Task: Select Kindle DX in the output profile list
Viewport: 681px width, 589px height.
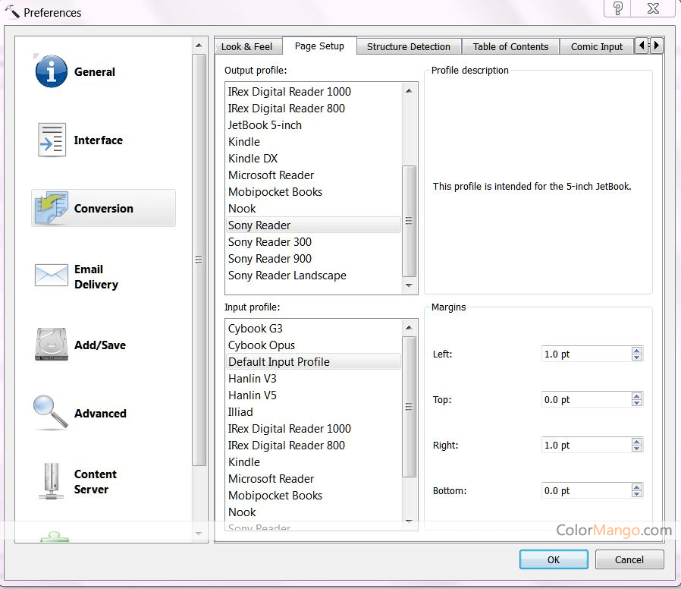Action: coord(253,158)
